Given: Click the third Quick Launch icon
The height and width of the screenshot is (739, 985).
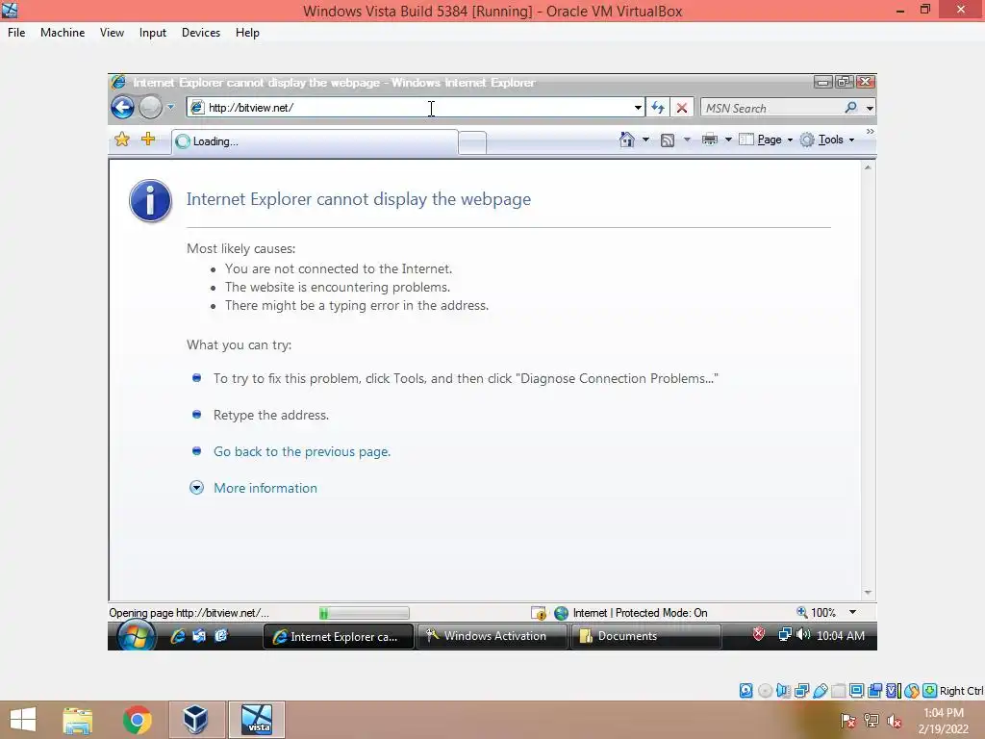Looking at the screenshot, I should coord(220,635).
